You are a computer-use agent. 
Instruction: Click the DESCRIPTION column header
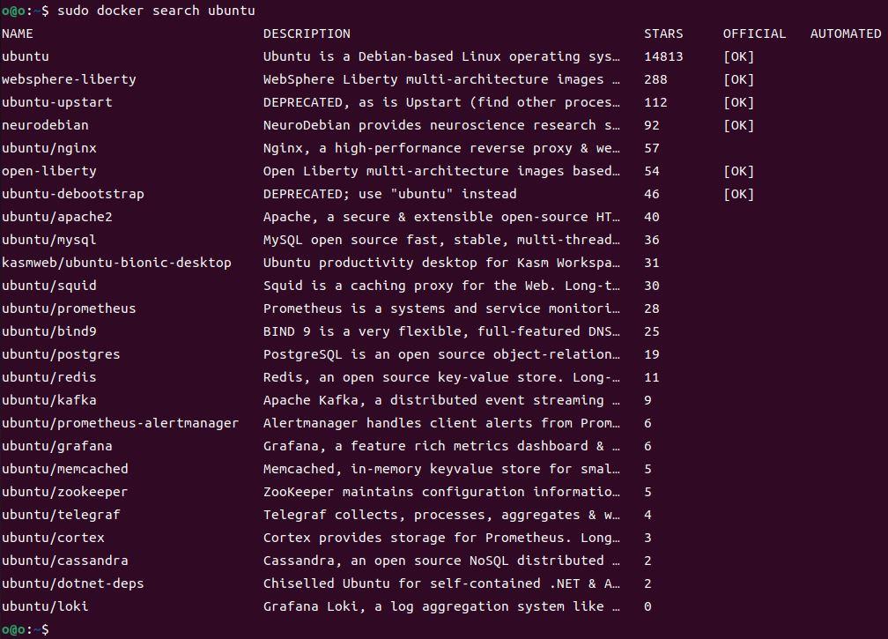[307, 34]
